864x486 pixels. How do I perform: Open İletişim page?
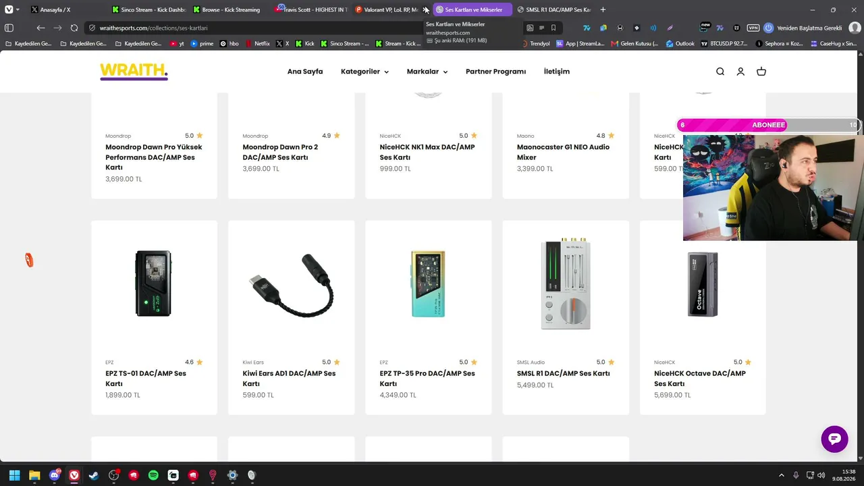click(557, 72)
